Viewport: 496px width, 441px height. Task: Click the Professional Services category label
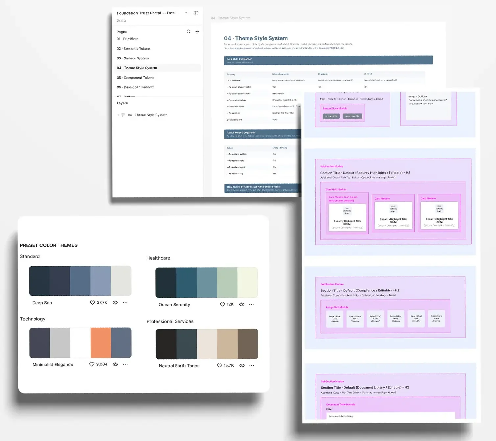coord(170,322)
